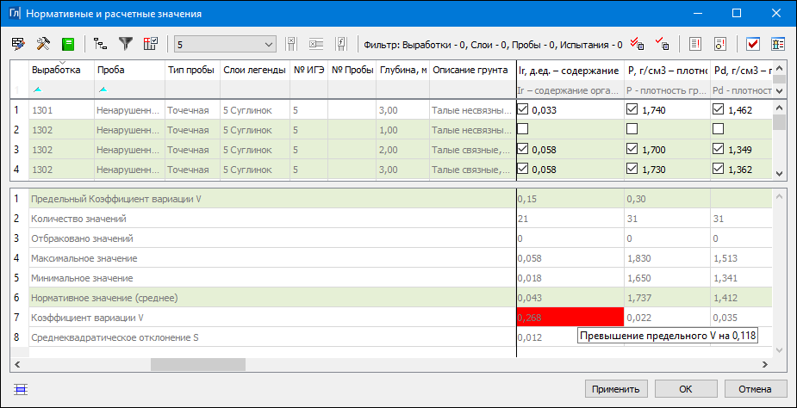Viewport: 797px width, 408px height.
Task: Click the horizontal scrollbar right arrow
Action: point(764,364)
